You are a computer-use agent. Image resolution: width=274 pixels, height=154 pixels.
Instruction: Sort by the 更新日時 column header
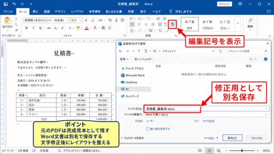220,66
